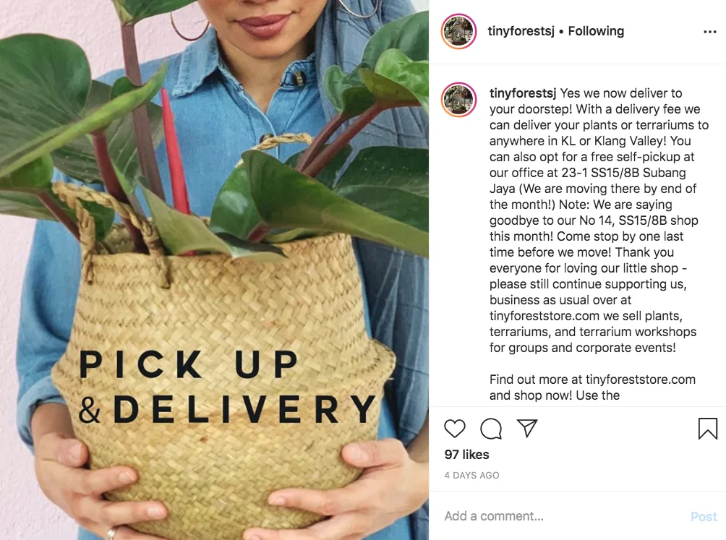This screenshot has width=726, height=540.
Task: Open tinyforestsj username link in header
Action: pyautogui.click(x=521, y=31)
